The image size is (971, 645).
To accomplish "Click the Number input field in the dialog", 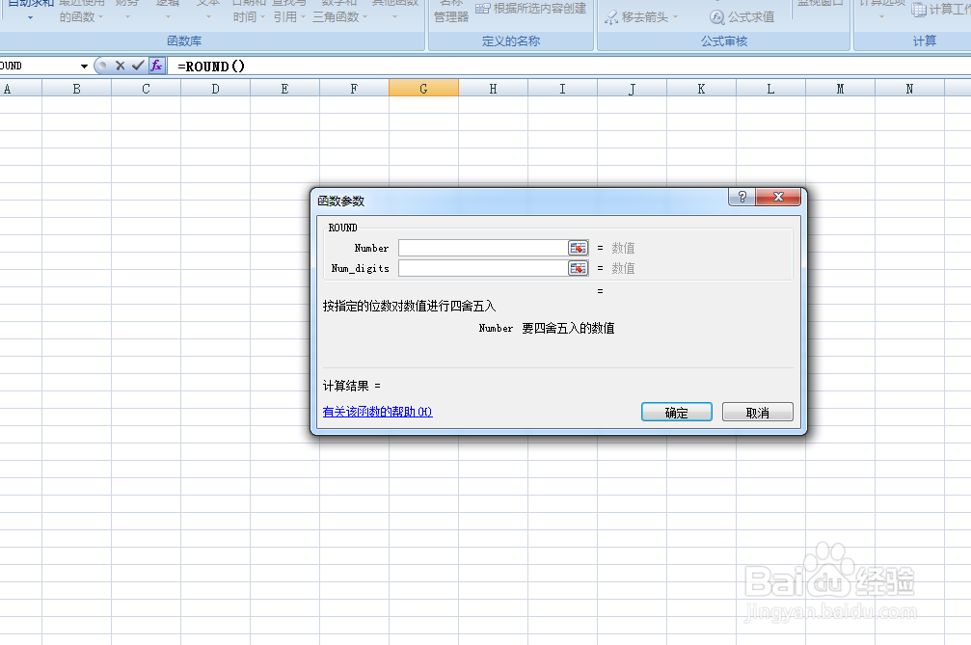I will 481,248.
